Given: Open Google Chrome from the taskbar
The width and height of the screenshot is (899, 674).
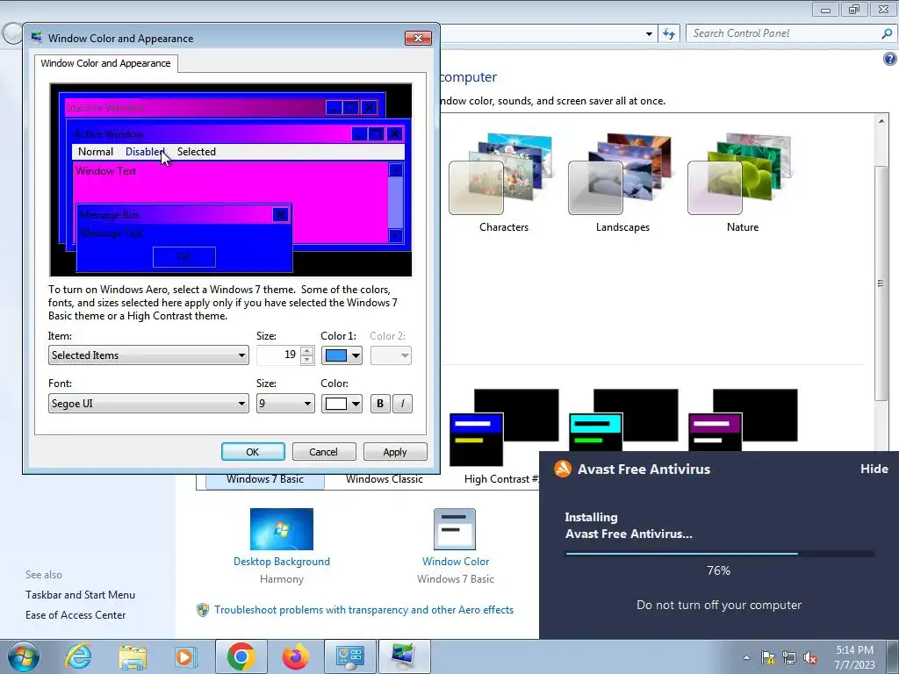Looking at the screenshot, I should [241, 656].
